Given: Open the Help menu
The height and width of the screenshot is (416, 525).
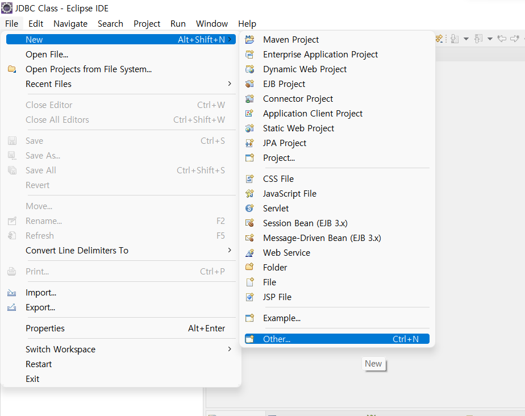Looking at the screenshot, I should point(247,24).
